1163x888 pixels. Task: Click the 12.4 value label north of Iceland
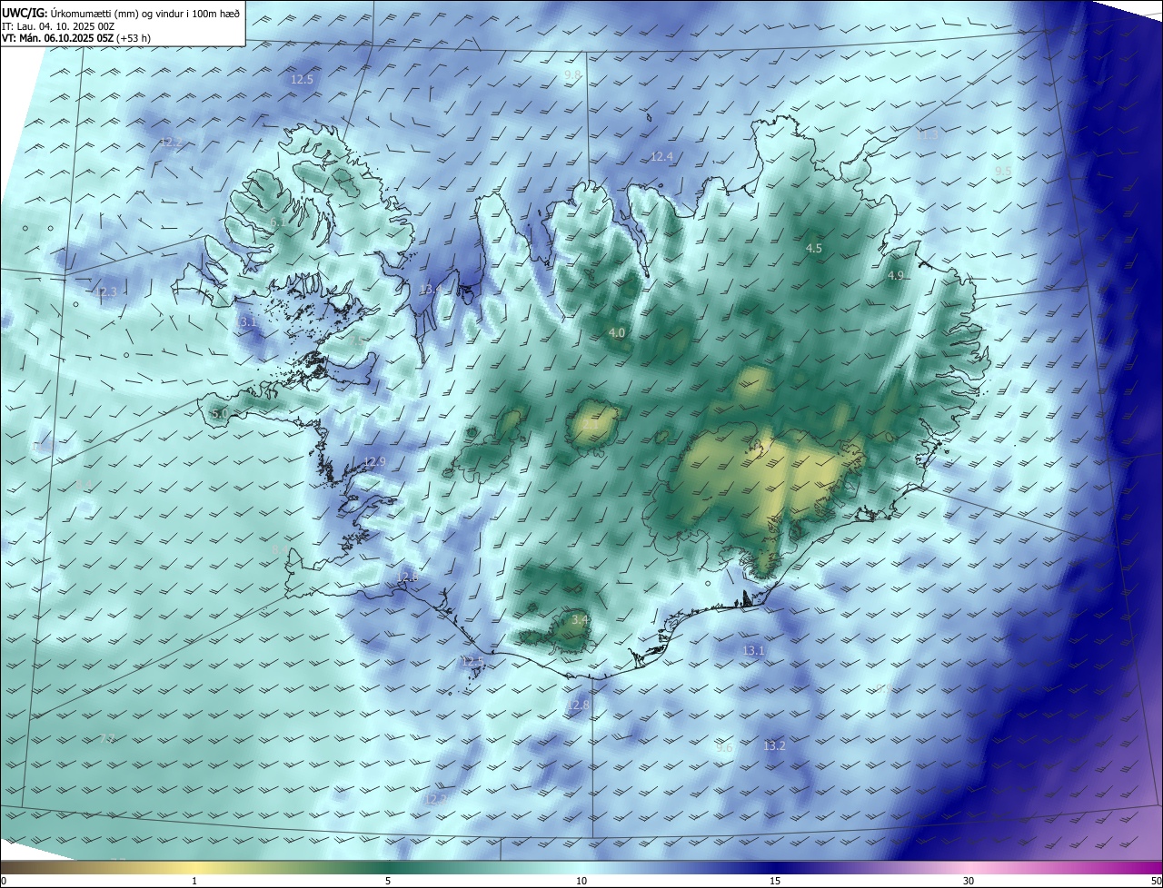661,157
